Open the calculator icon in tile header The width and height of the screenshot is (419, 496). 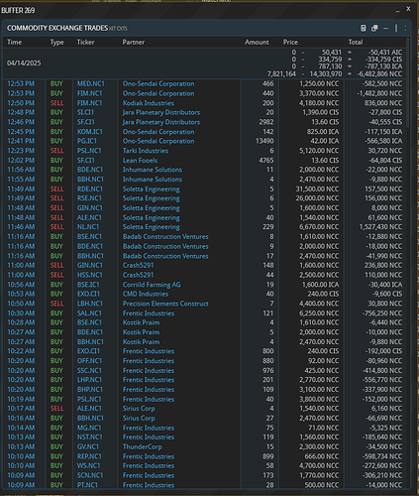(x=364, y=29)
